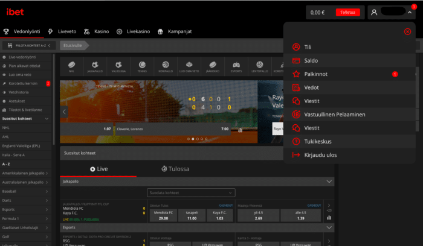This screenshot has width=423, height=246.
Task: Click the red Talletus deposit button
Action: pos(347,13)
